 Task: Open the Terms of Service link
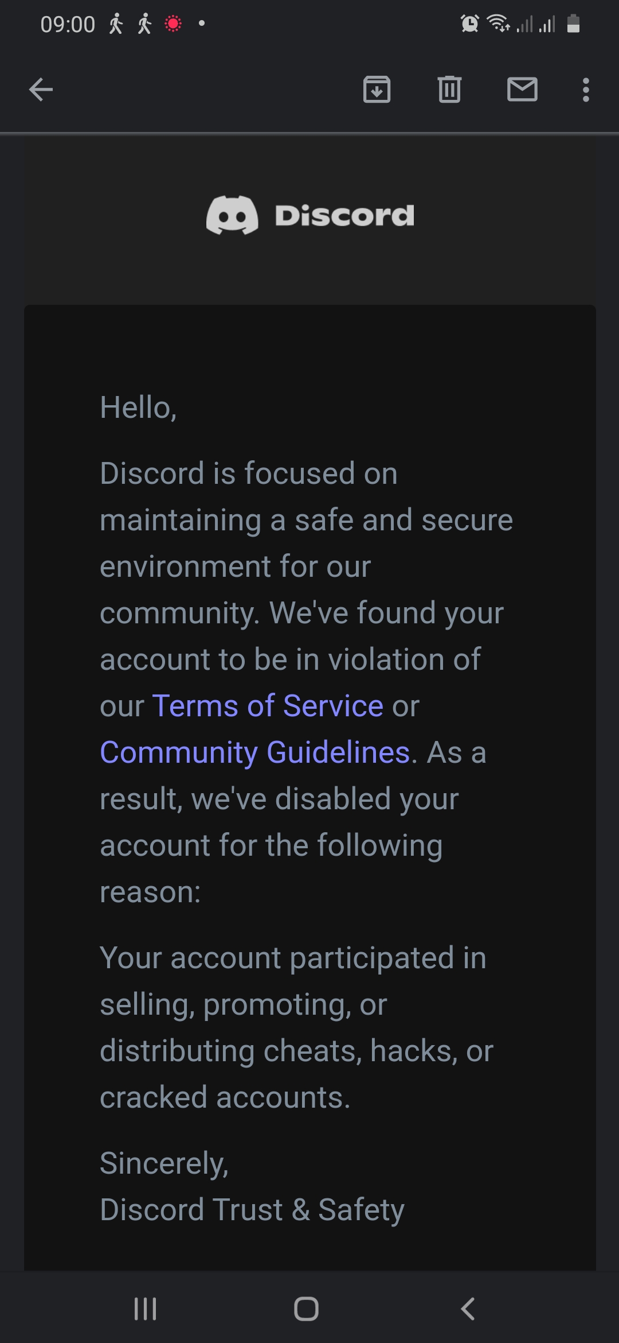(x=268, y=705)
